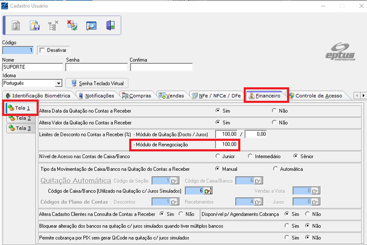Open the Tela 2 side tab

pos(20,118)
